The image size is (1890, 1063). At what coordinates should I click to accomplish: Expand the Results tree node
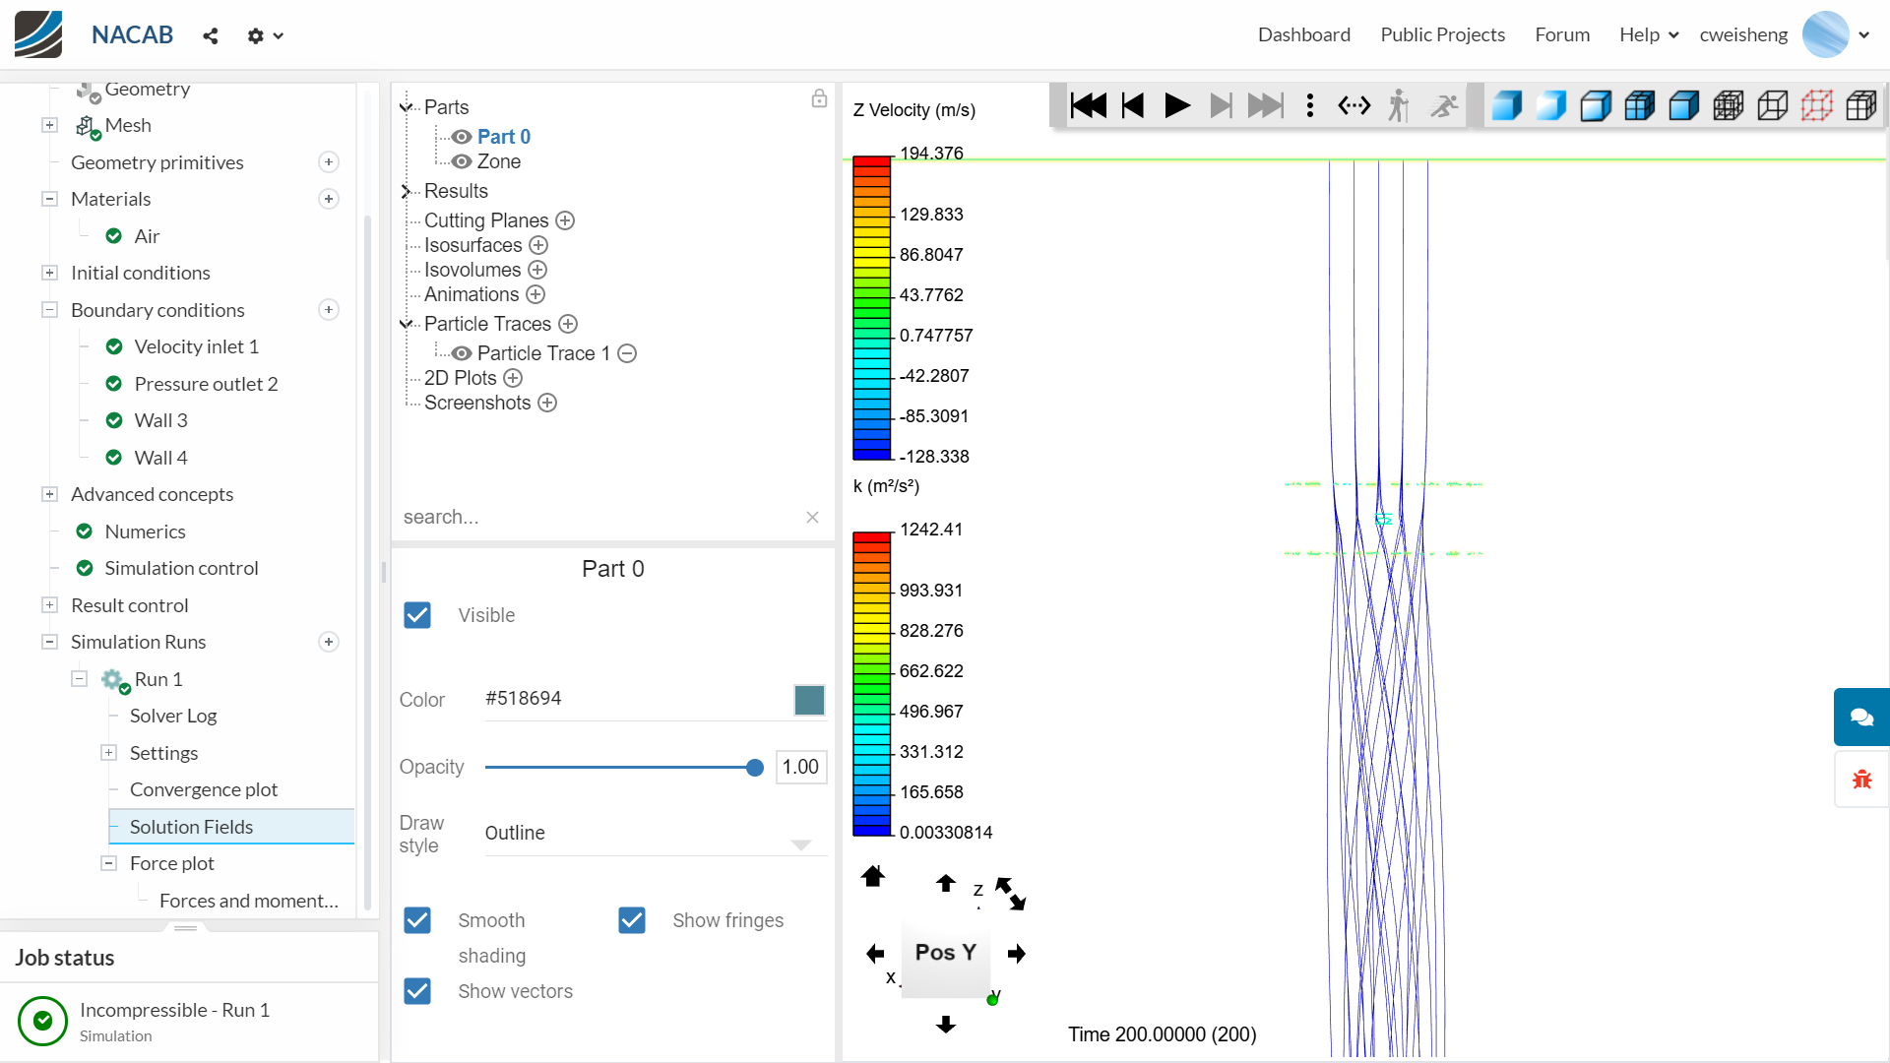click(405, 191)
